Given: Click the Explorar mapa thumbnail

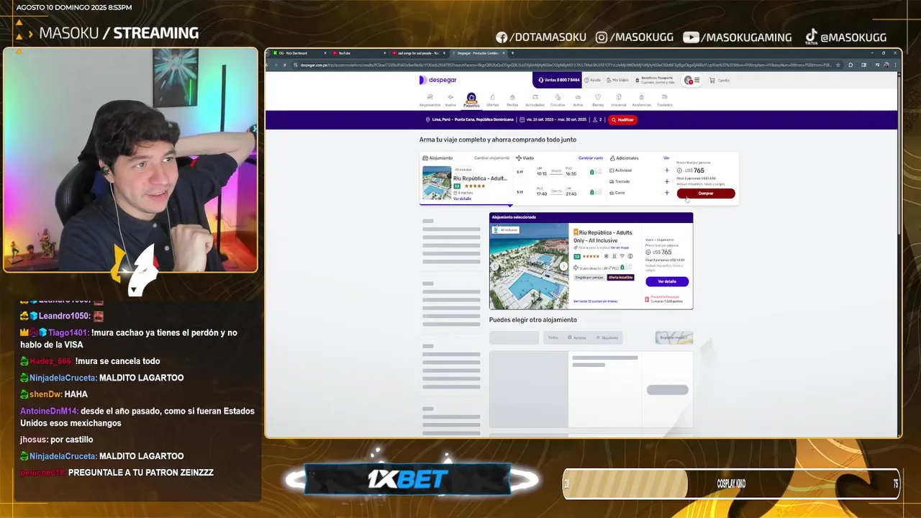Looking at the screenshot, I should [674, 337].
